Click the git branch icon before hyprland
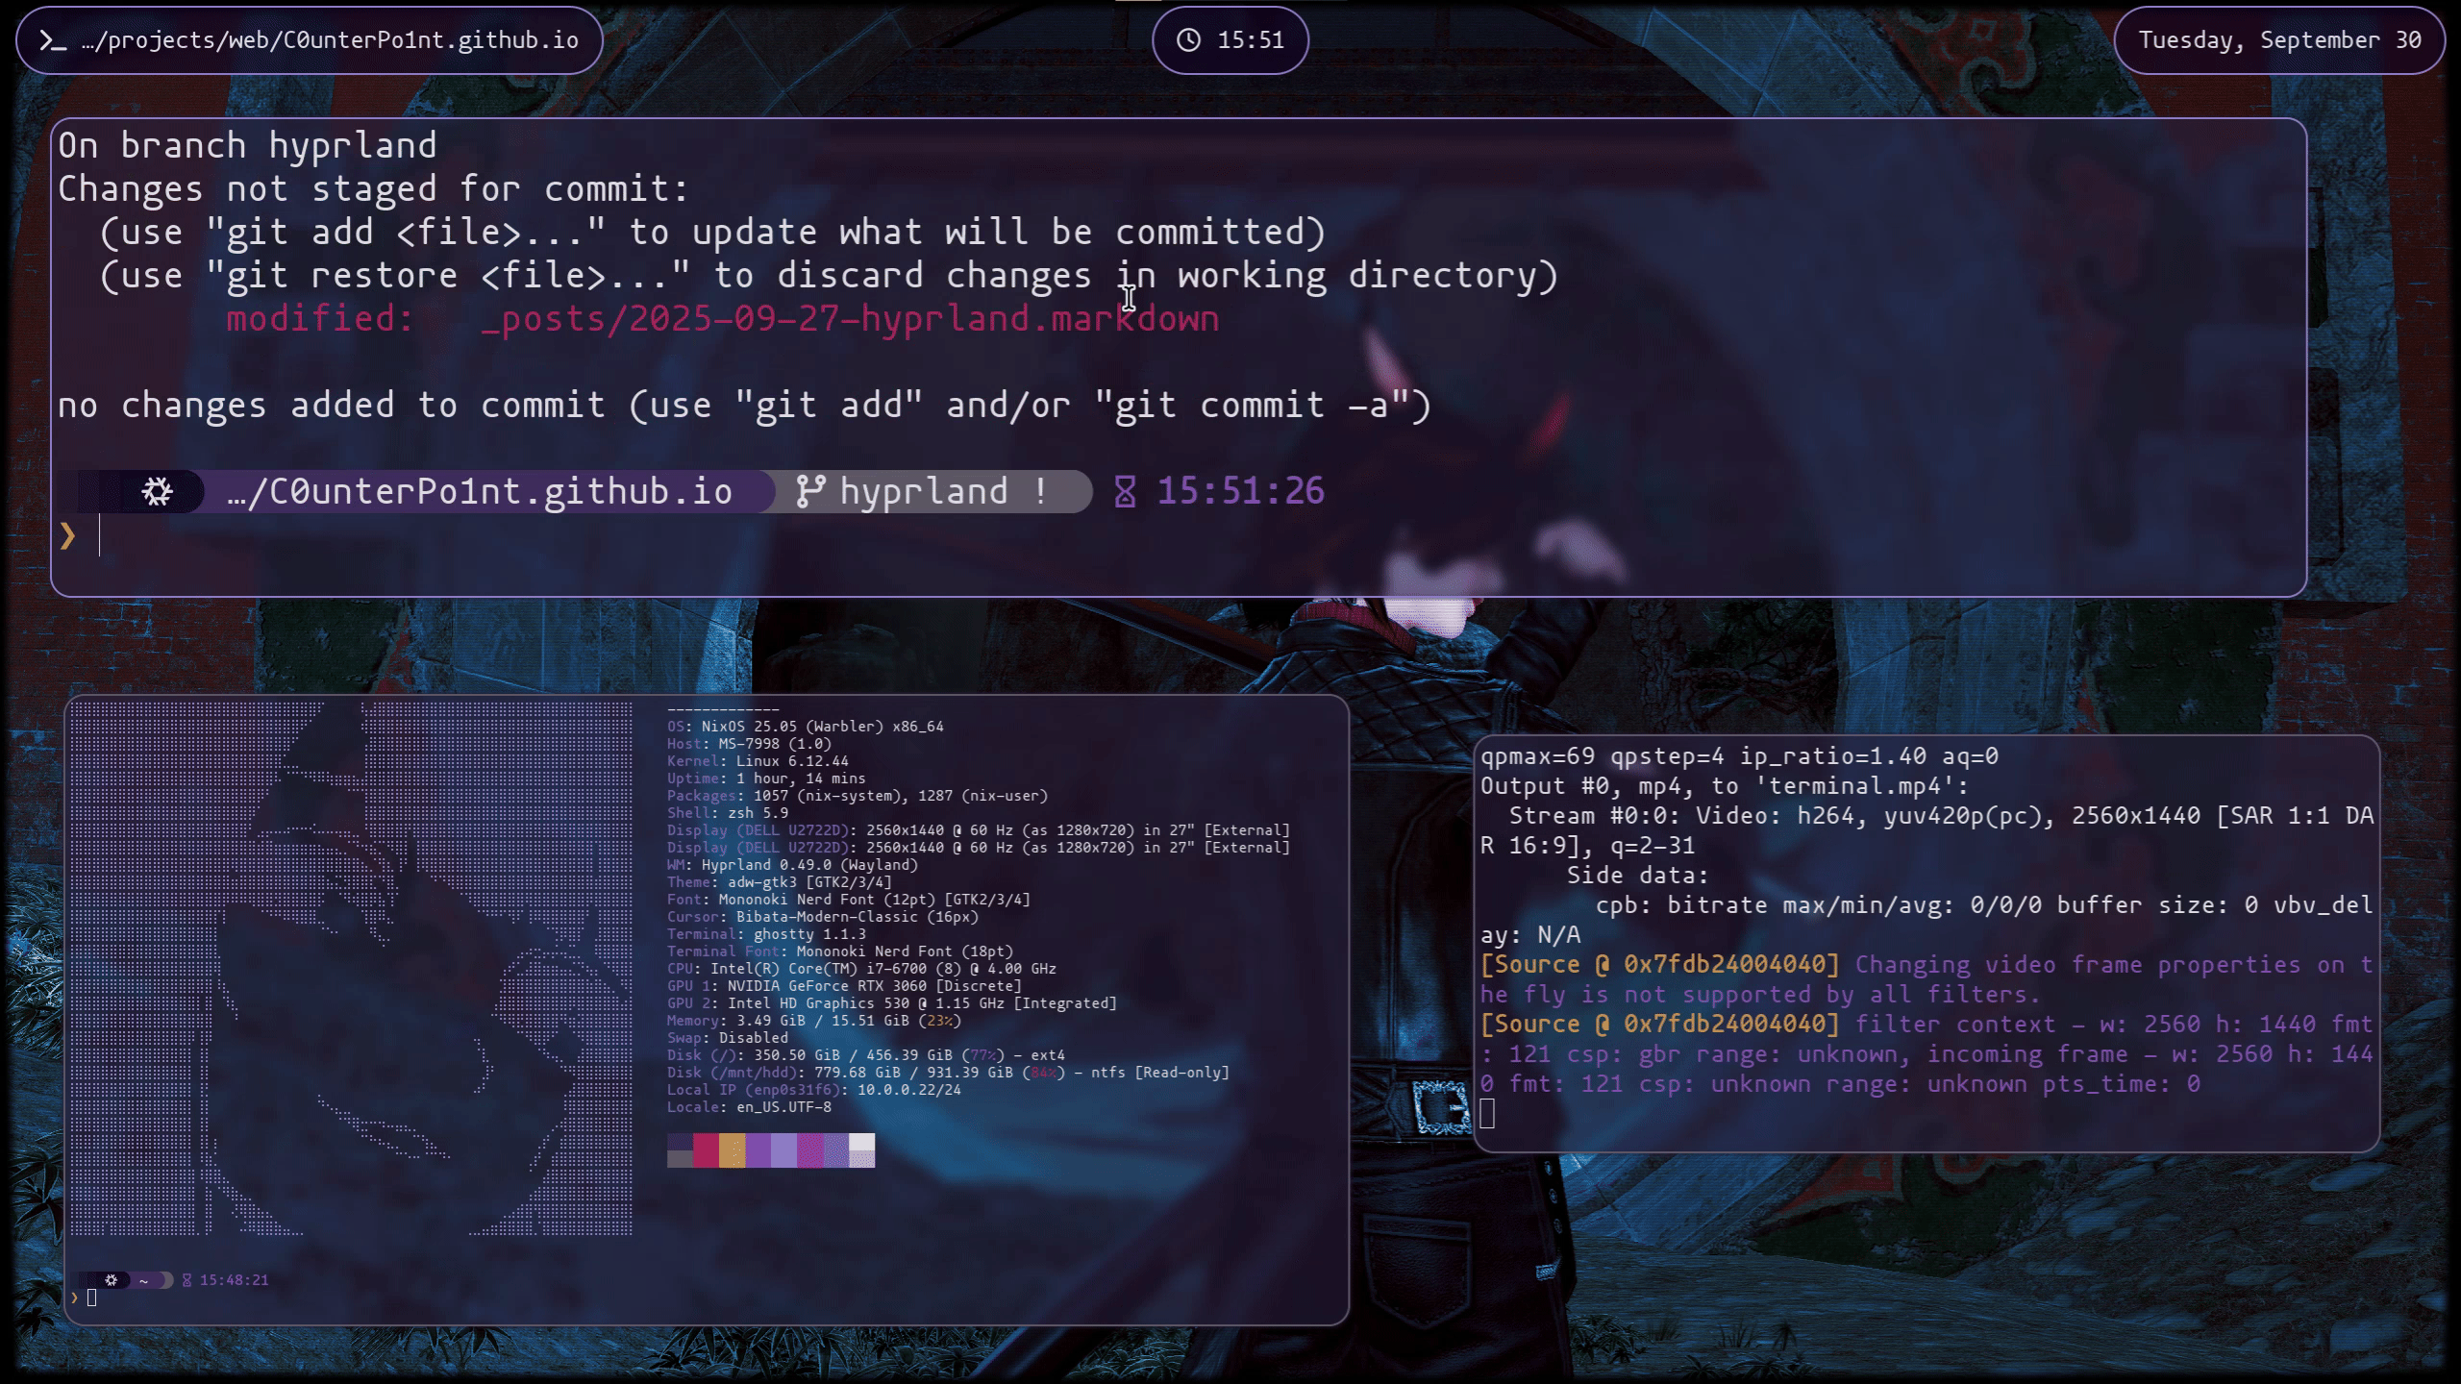2461x1384 pixels. click(810, 492)
